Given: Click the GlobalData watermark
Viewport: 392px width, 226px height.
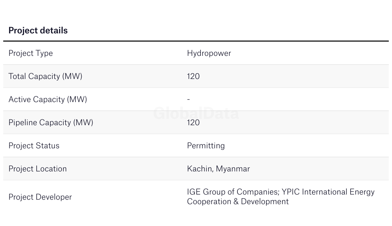Looking at the screenshot, I should [x=196, y=114].
